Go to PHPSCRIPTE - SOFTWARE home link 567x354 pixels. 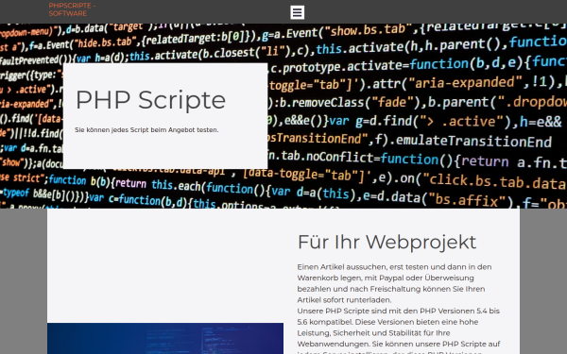[72, 9]
